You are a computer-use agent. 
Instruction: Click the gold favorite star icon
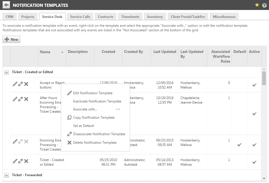click(x=257, y=5)
